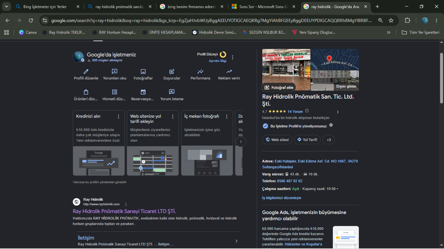
Task: Open Kredinizi alın card options menu
Action: [118, 117]
